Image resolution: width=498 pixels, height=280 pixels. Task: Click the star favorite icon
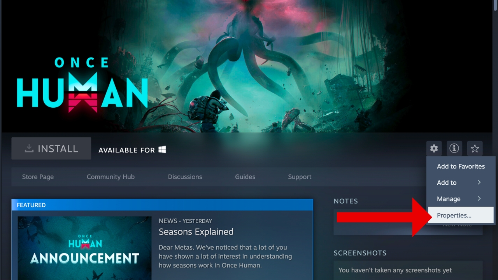coord(475,148)
